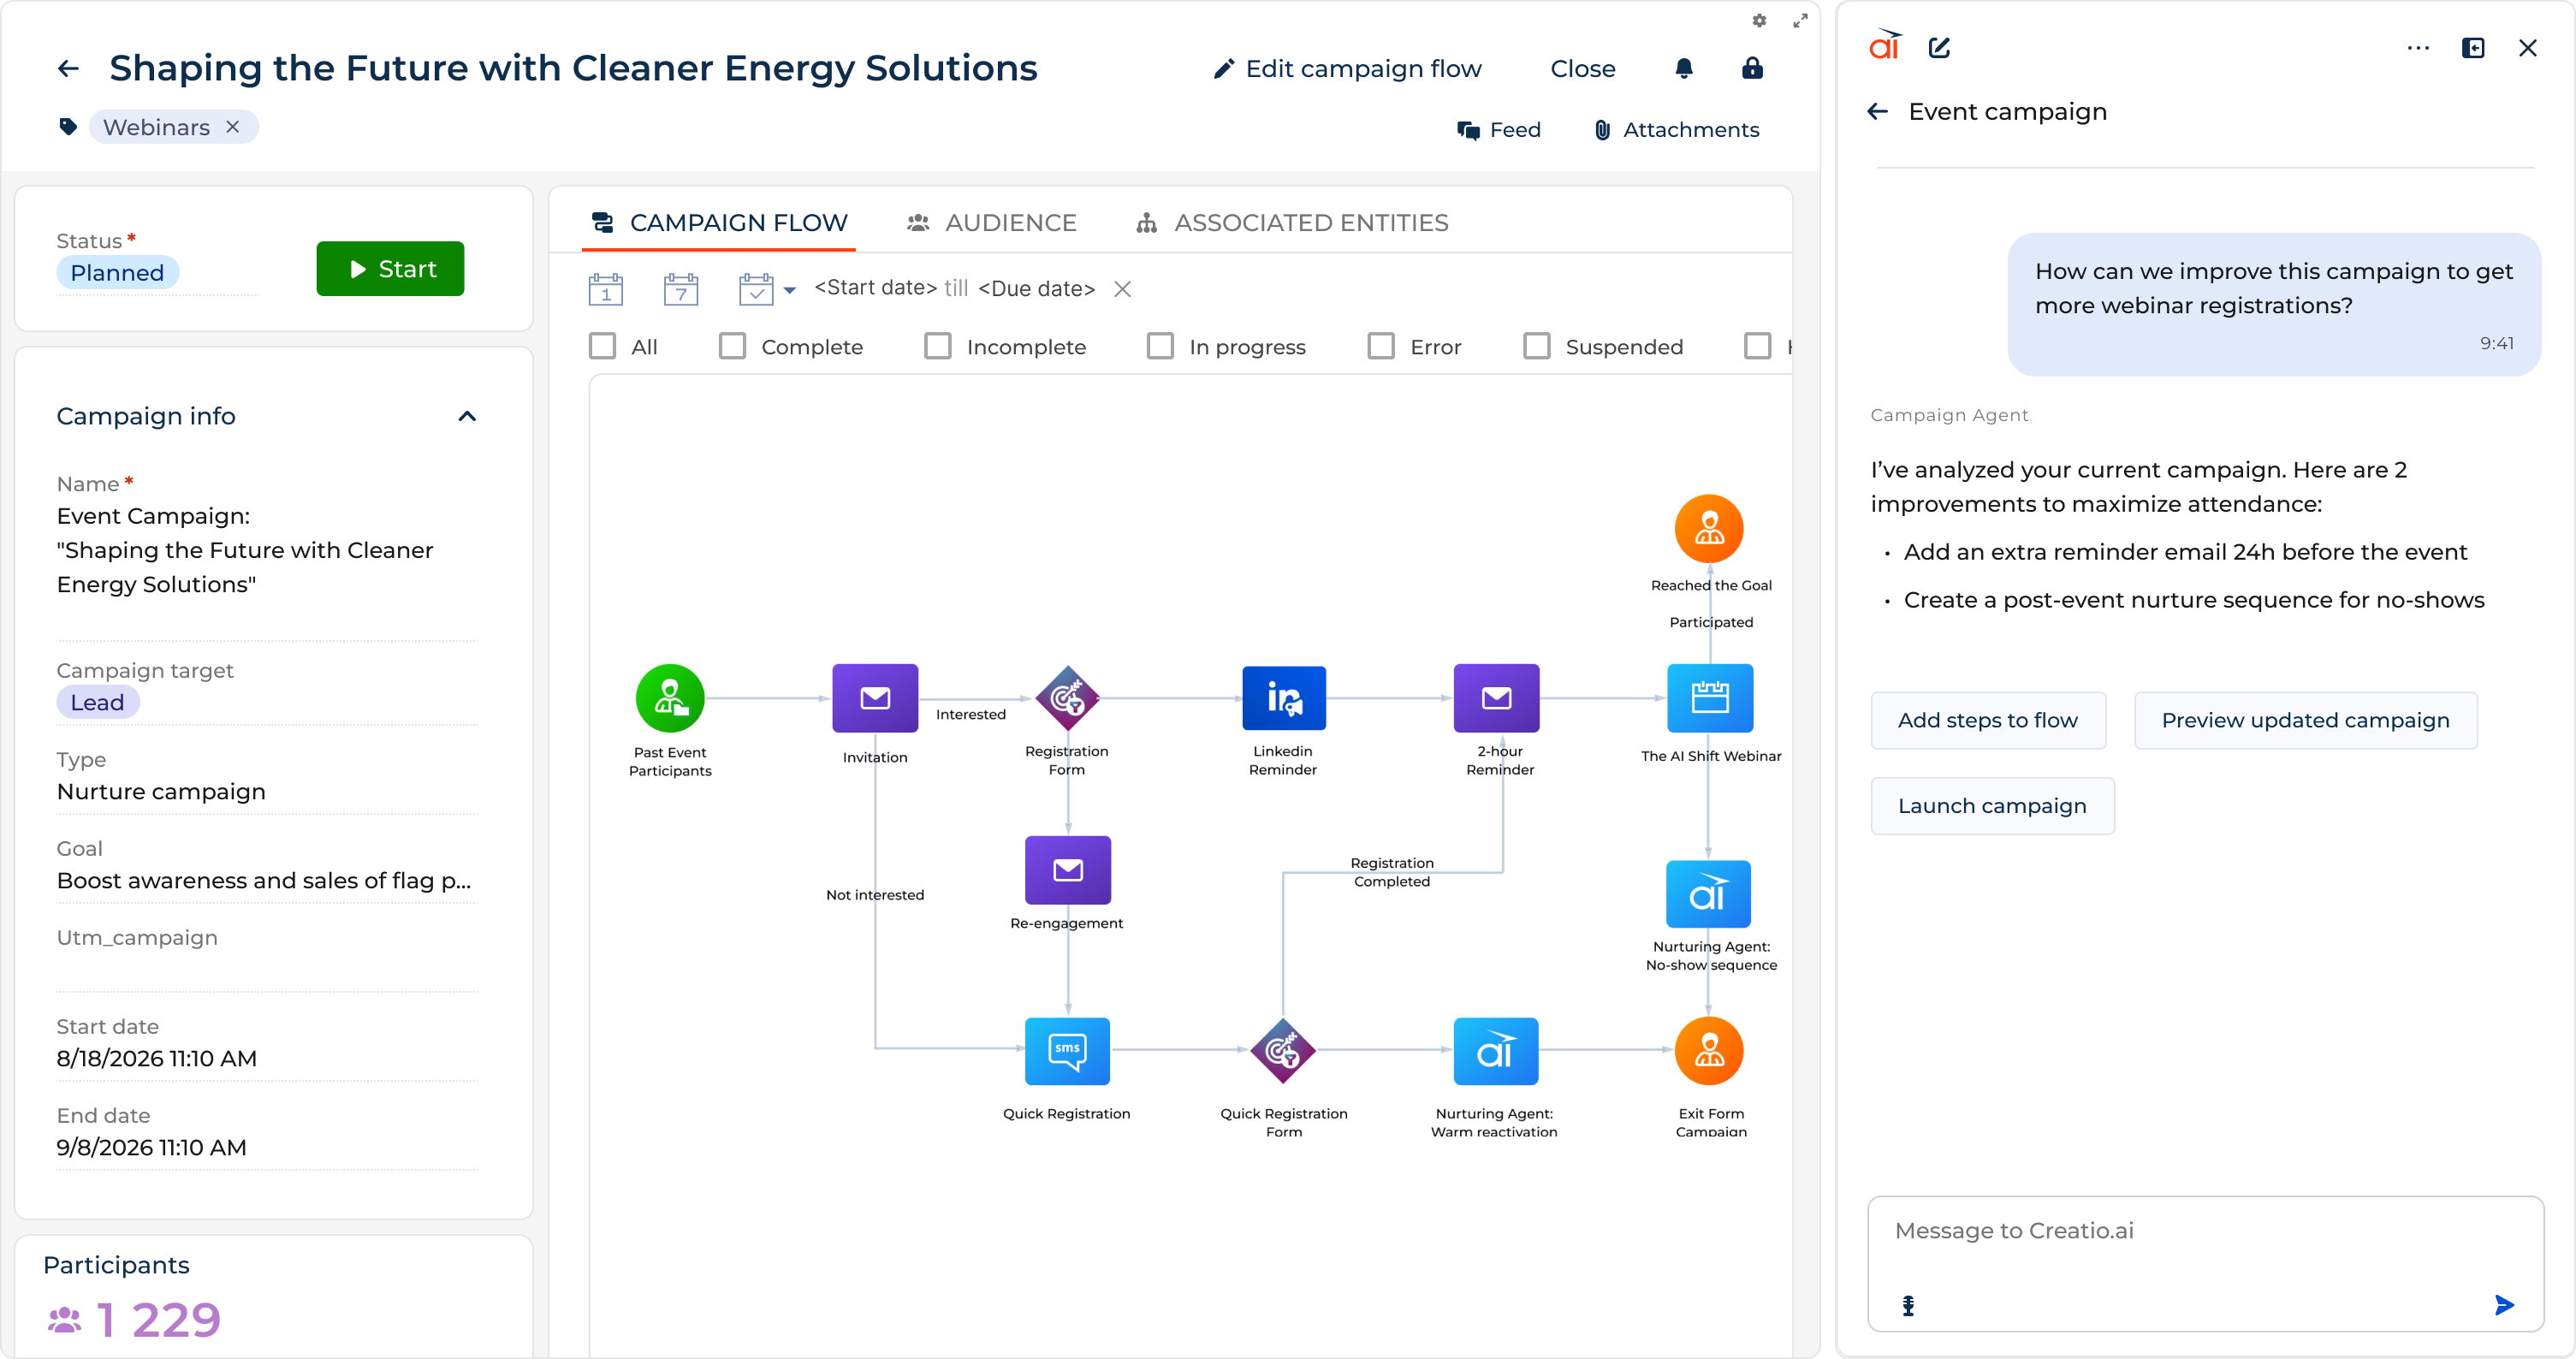Screen dimensions: 2576x1359
Task: Start a new chat with the compose icon
Action: 1941,47
